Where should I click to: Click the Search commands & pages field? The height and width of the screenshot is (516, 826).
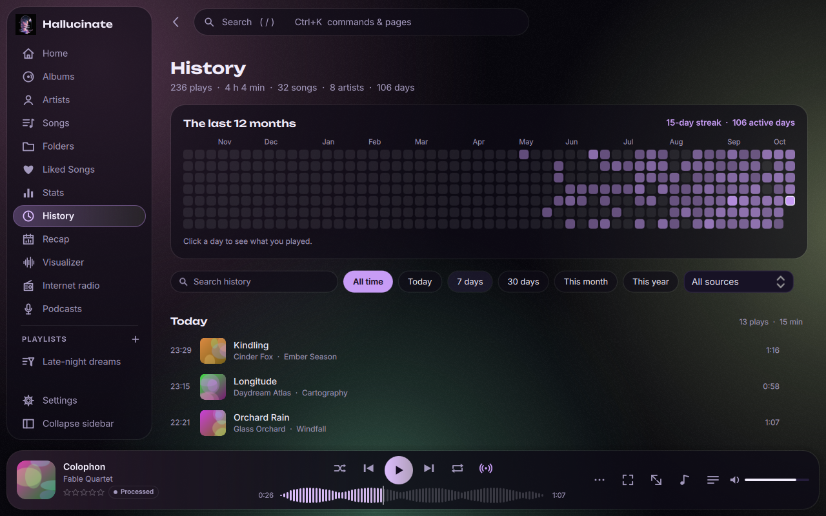pos(361,22)
